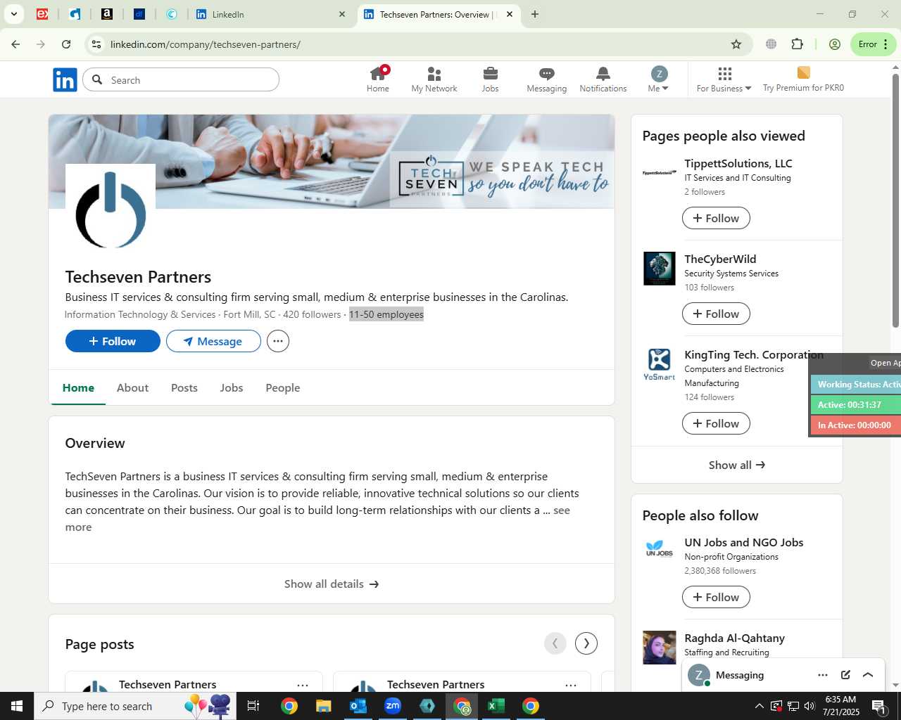
Task: Follow KingTing Tech. Corporation
Action: (716, 423)
